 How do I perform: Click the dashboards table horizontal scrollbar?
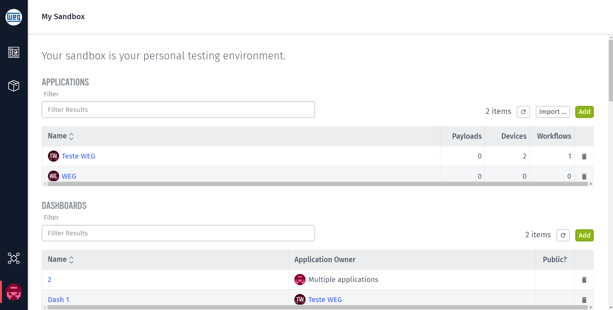pos(317,307)
